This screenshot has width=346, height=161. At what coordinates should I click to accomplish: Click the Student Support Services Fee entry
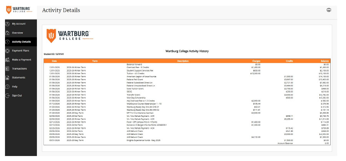tap(140, 71)
